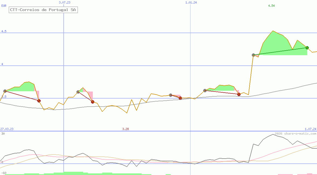Select the gray marker starting the rightmost red trend
This screenshot has width=317, height=175.
tap(205, 90)
